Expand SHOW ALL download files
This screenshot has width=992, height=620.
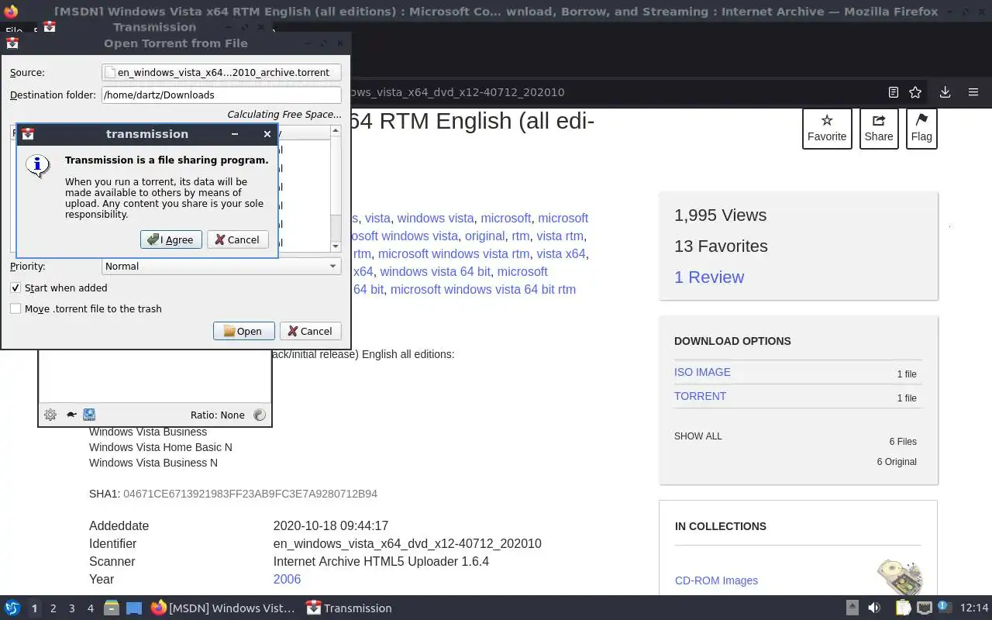coord(697,436)
